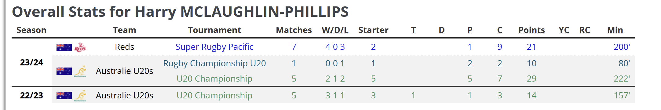
Task: Click the 200' minutes value for Reds
Action: tap(622, 47)
